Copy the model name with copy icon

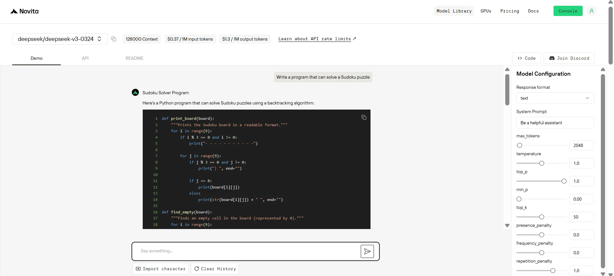pyautogui.click(x=114, y=39)
